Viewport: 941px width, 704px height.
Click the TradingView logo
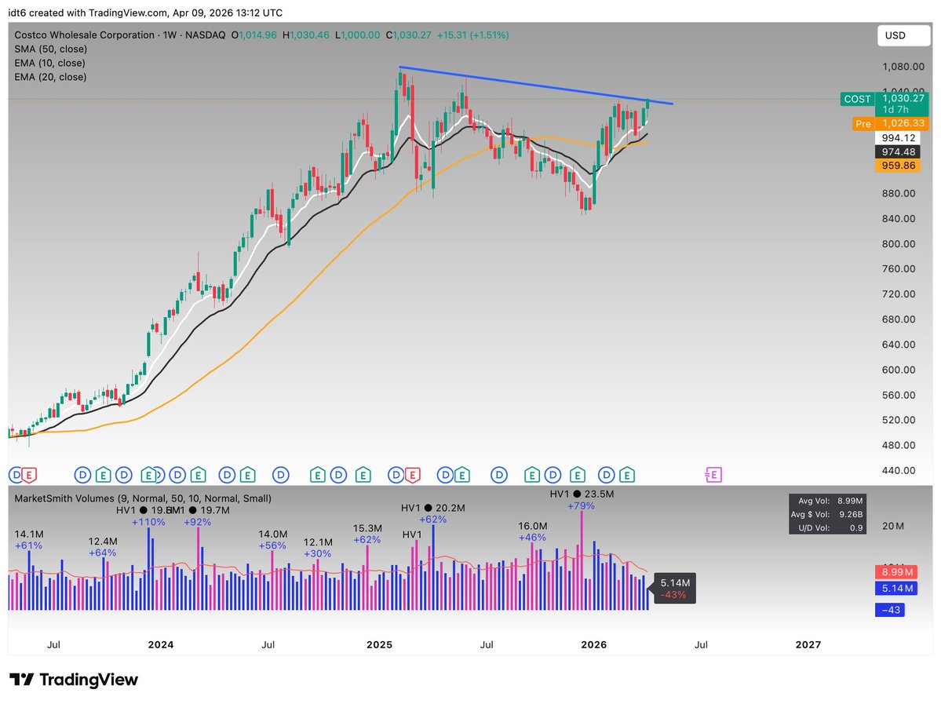(74, 680)
